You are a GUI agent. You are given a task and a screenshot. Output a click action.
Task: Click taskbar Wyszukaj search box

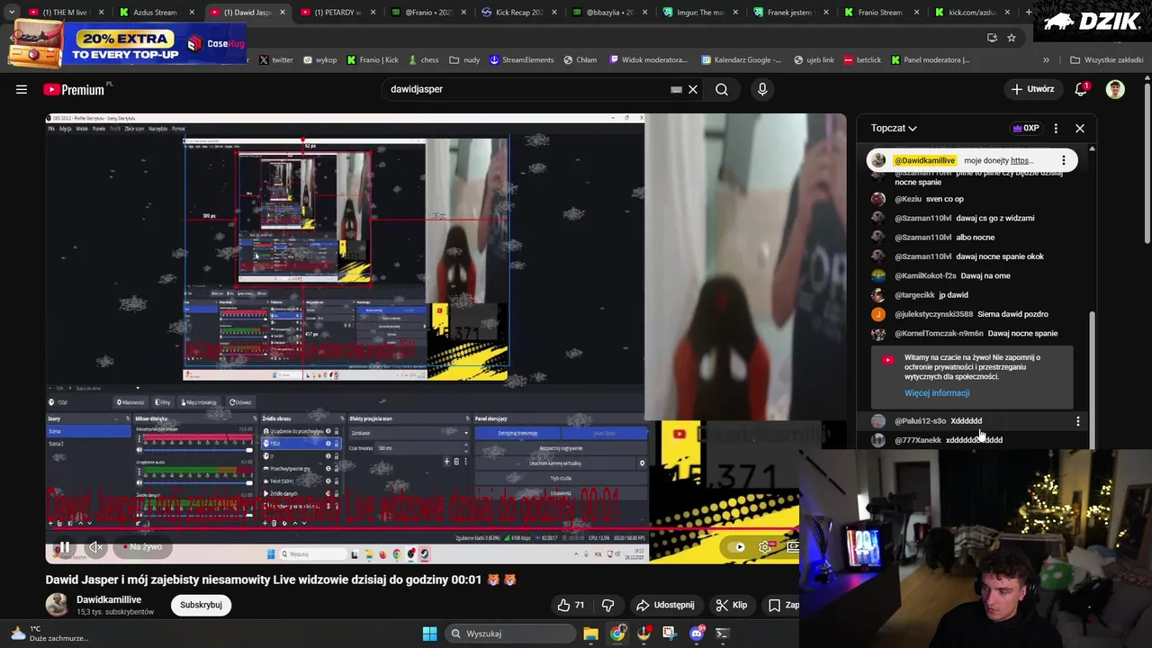(509, 634)
